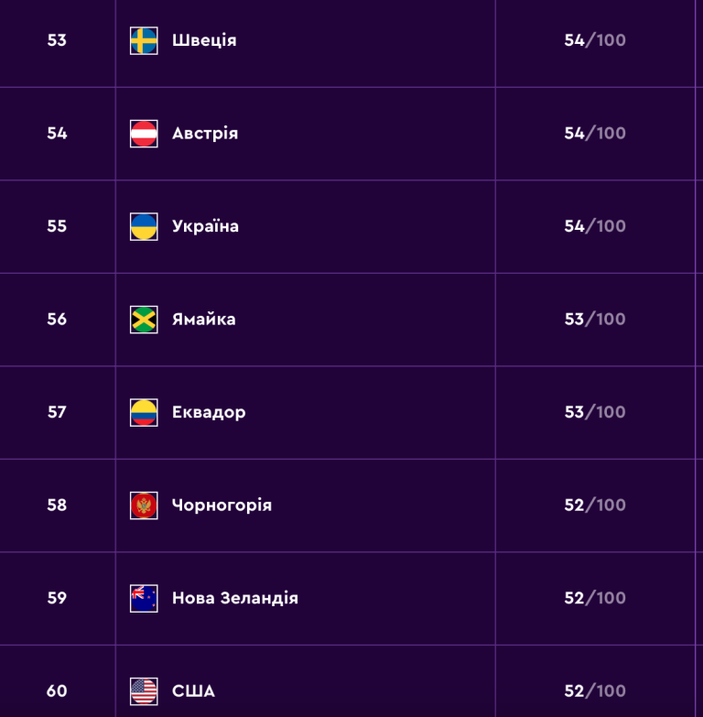Viewport: 703px width, 717px height.
Task: Click Ukraine's 54/100 score
Action: pyautogui.click(x=595, y=226)
